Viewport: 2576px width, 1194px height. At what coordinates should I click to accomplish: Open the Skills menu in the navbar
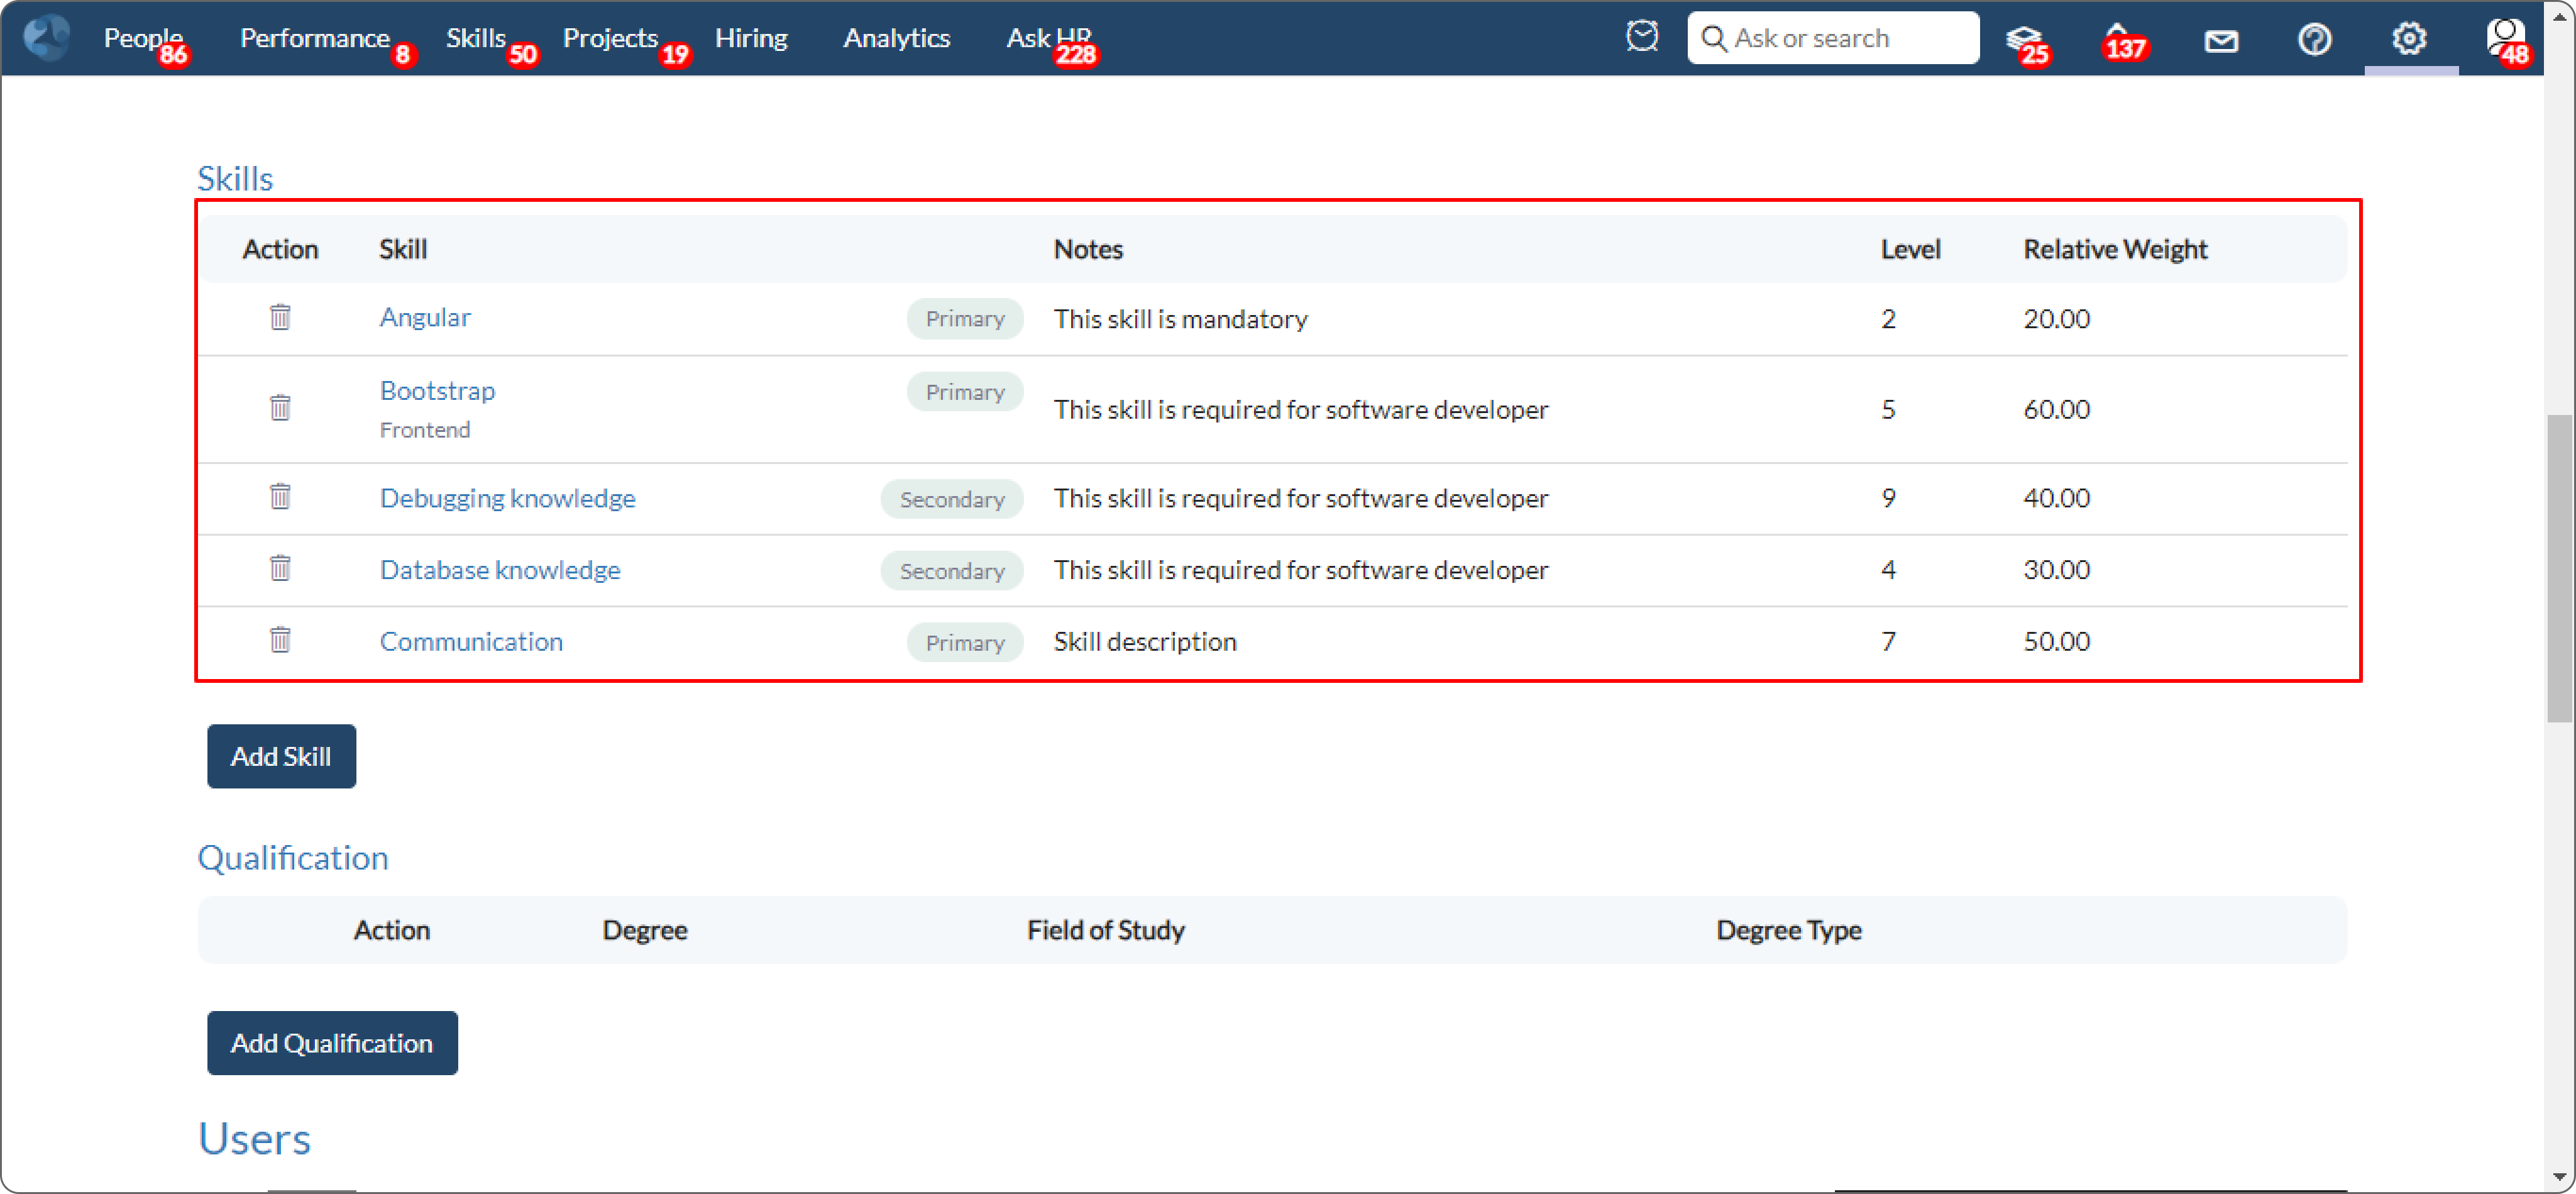click(476, 38)
